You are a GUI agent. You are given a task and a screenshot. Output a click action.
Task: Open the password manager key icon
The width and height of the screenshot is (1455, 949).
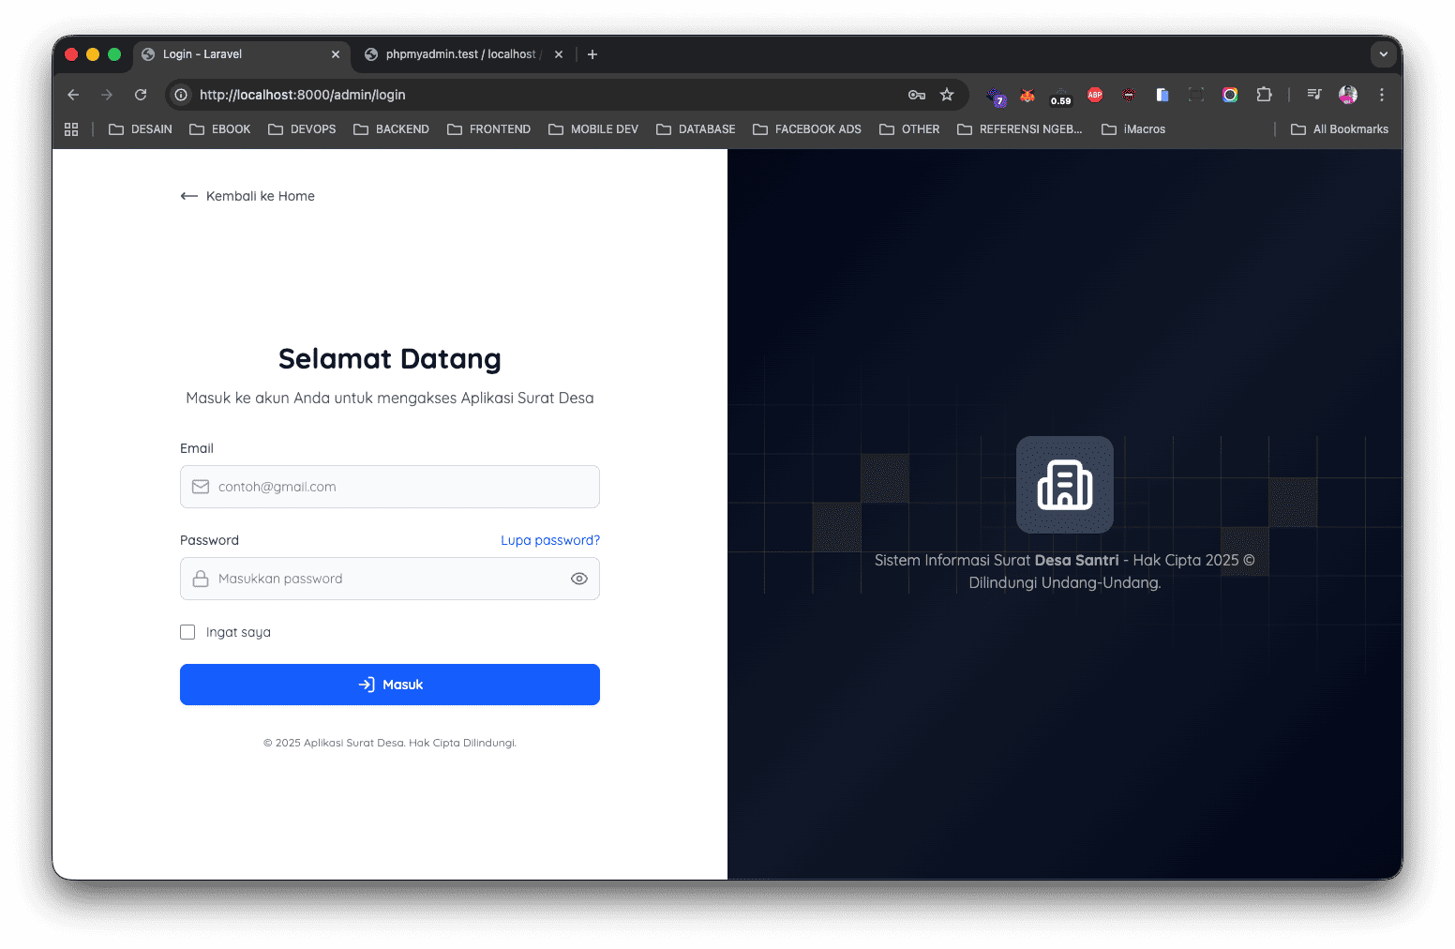(x=916, y=95)
